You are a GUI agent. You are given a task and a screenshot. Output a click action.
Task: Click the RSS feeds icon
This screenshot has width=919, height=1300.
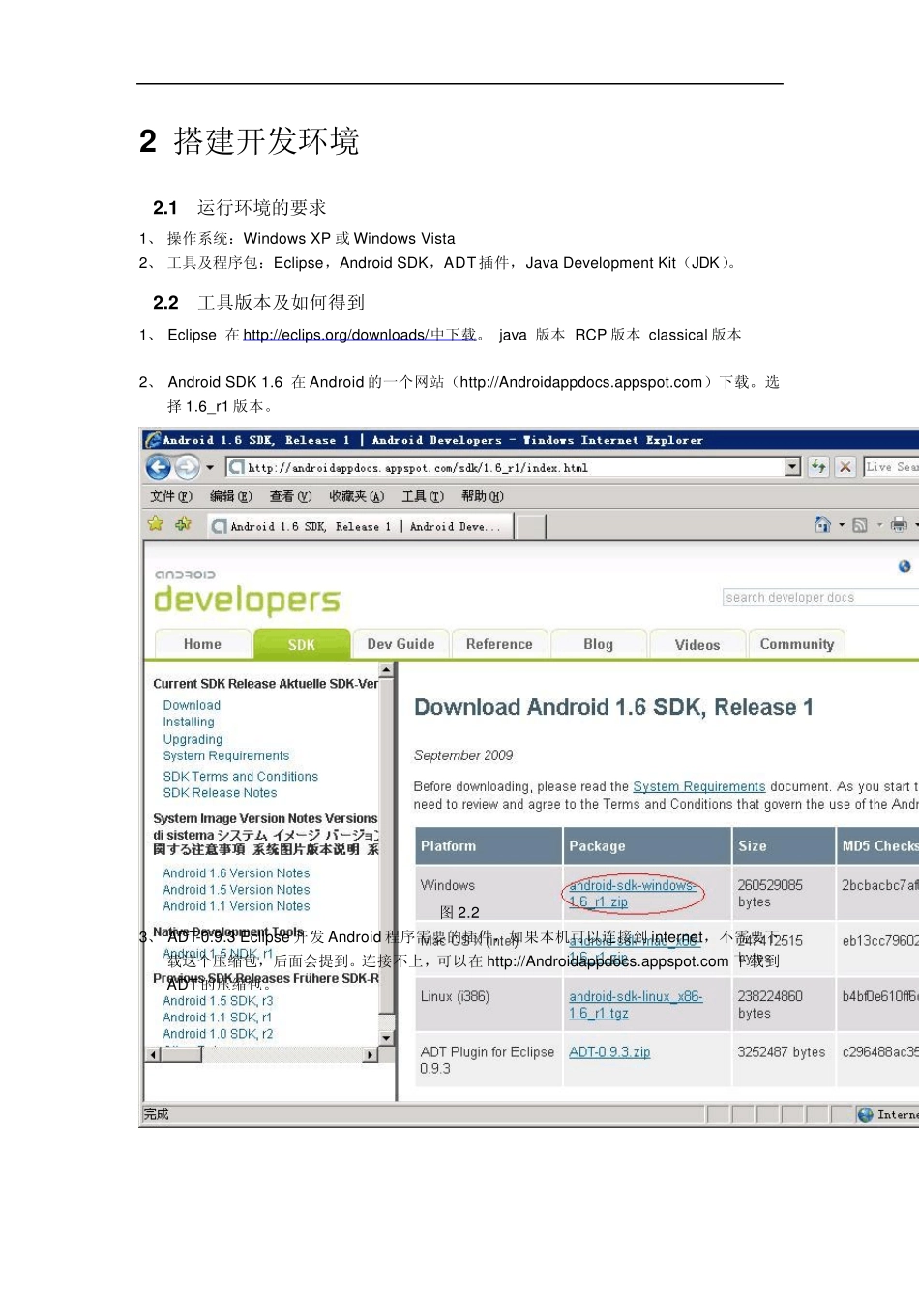click(859, 525)
